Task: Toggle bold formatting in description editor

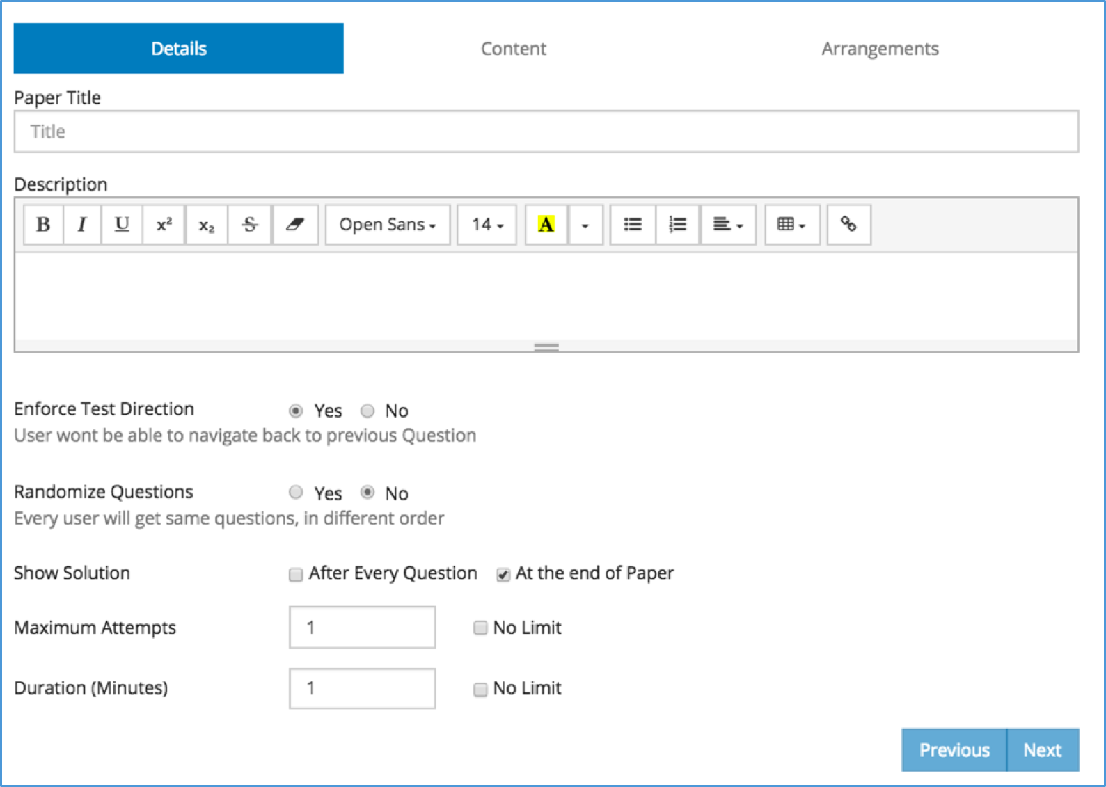Action: [43, 225]
